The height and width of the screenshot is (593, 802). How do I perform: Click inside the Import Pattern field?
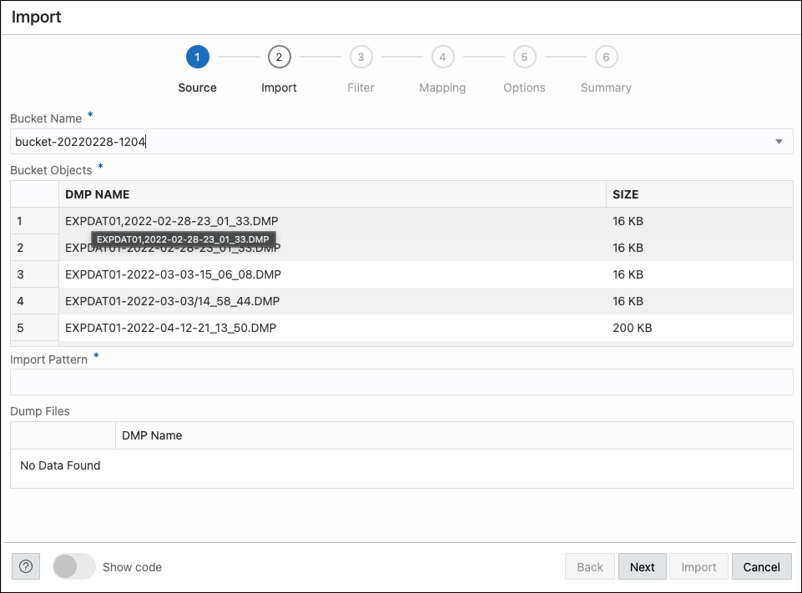[x=401, y=382]
